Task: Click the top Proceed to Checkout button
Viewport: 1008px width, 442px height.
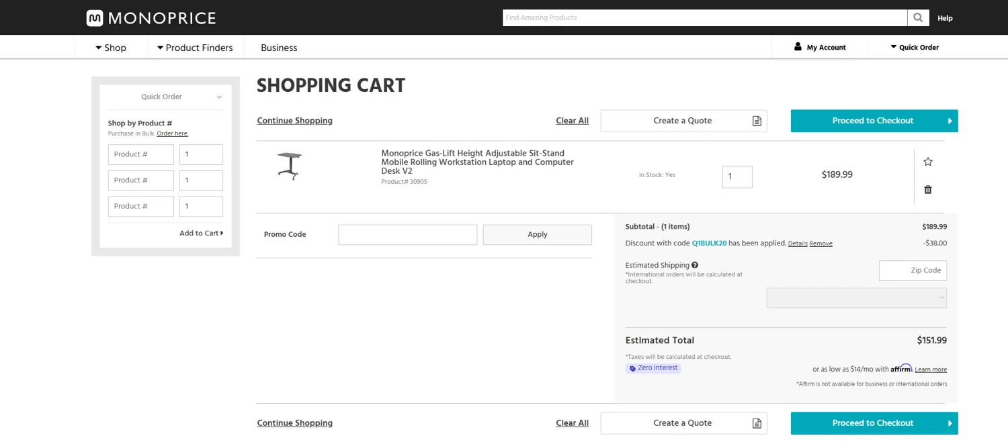Action: 874,121
